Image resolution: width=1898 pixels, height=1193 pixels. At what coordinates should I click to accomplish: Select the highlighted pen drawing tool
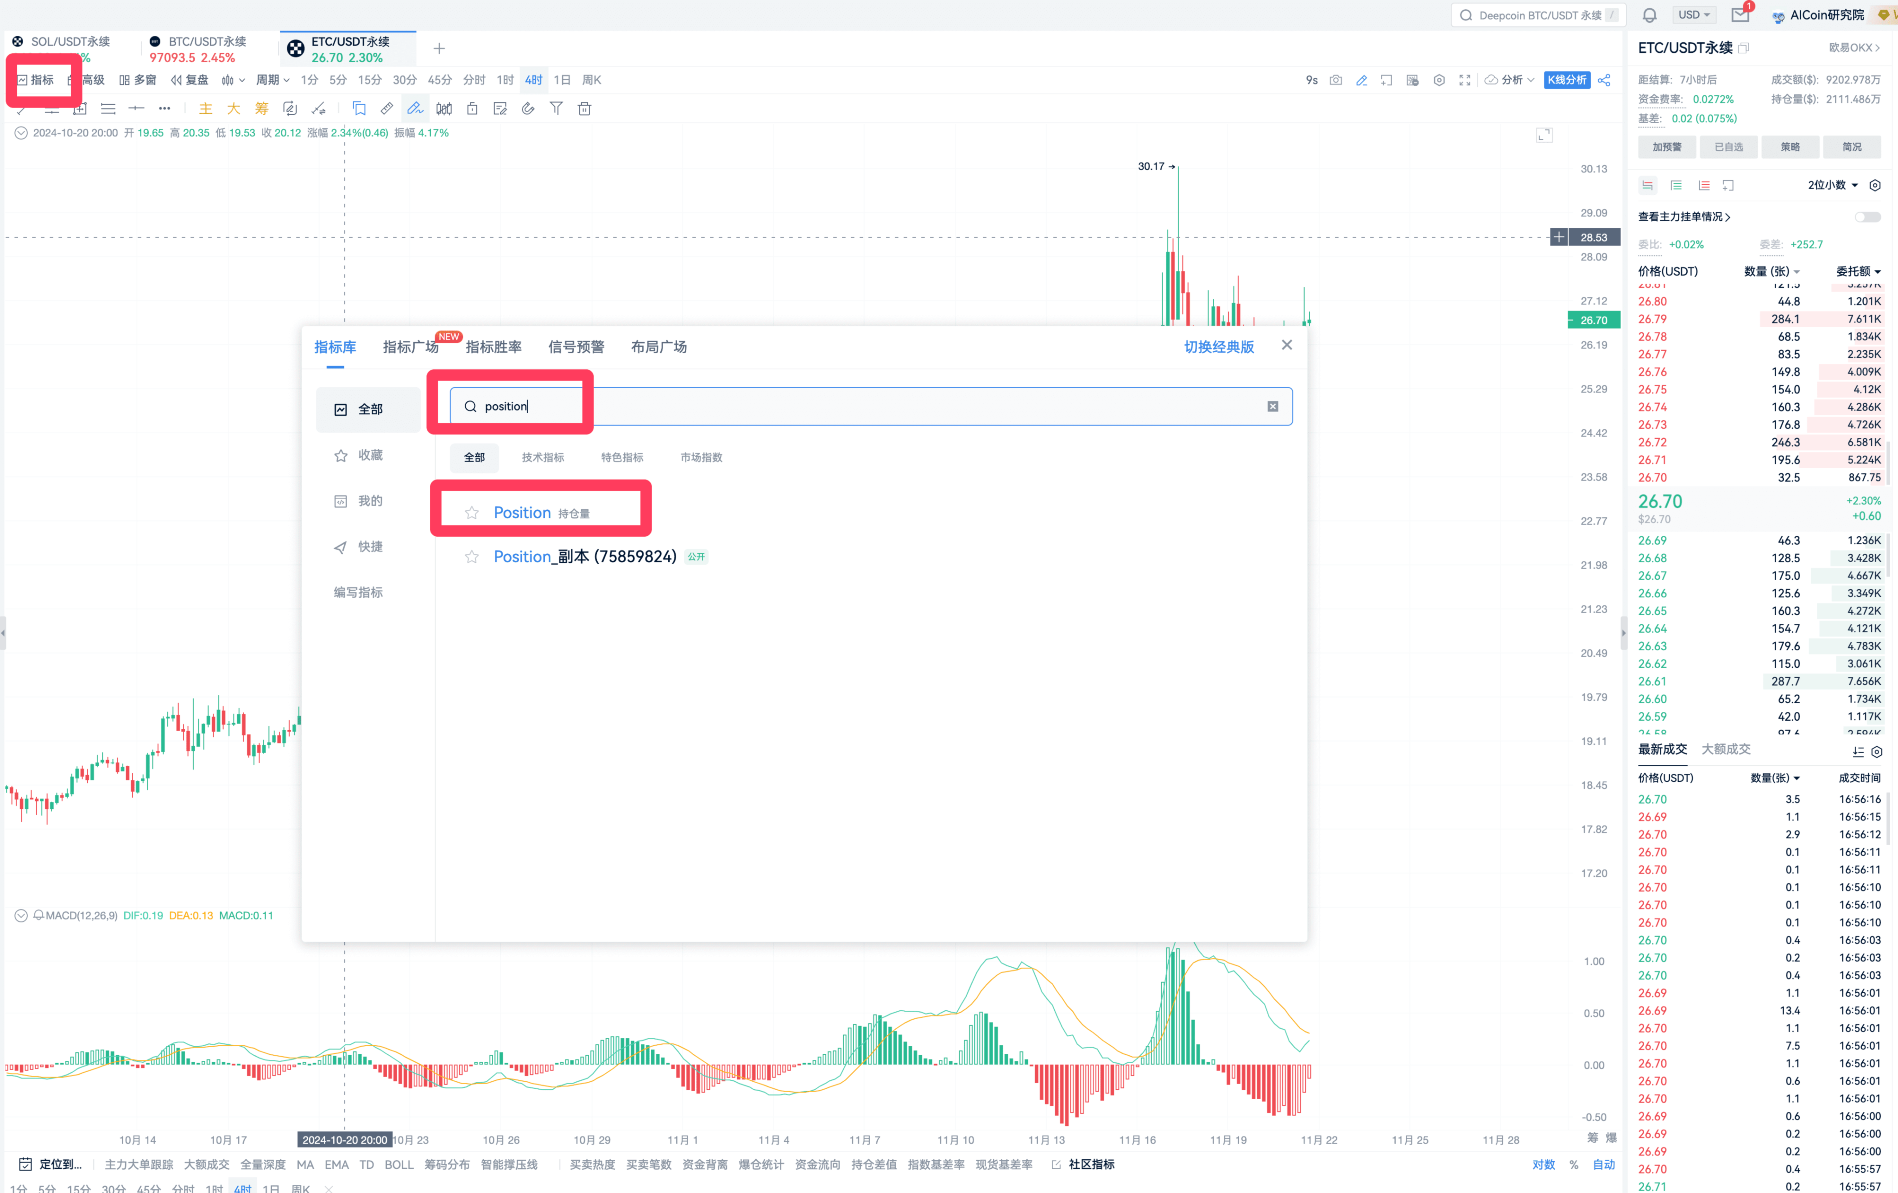[x=415, y=108]
